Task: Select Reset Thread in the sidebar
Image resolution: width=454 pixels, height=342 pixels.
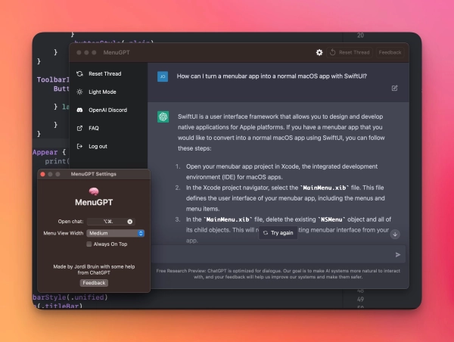Action: click(104, 74)
